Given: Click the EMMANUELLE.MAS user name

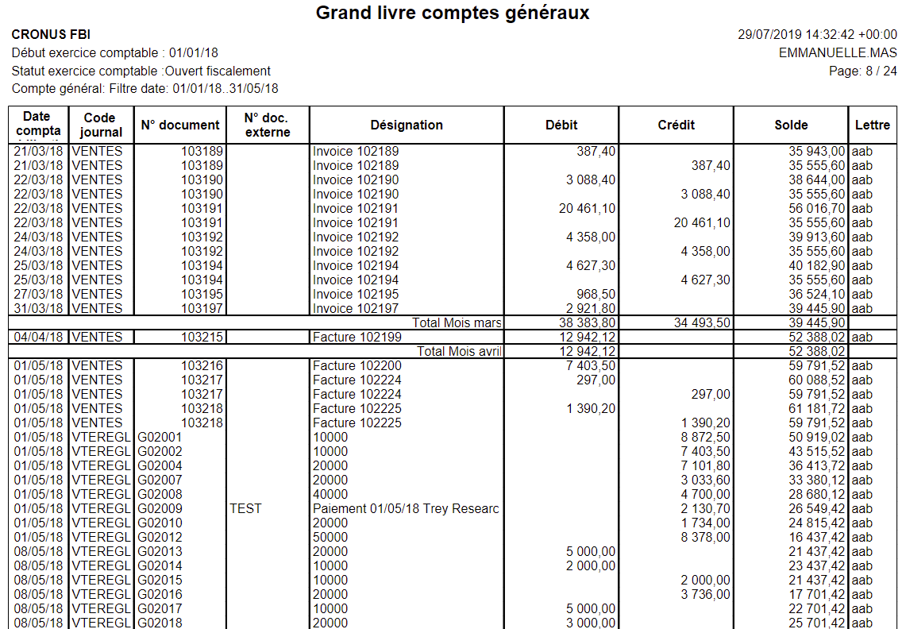Looking at the screenshot, I should [x=838, y=53].
